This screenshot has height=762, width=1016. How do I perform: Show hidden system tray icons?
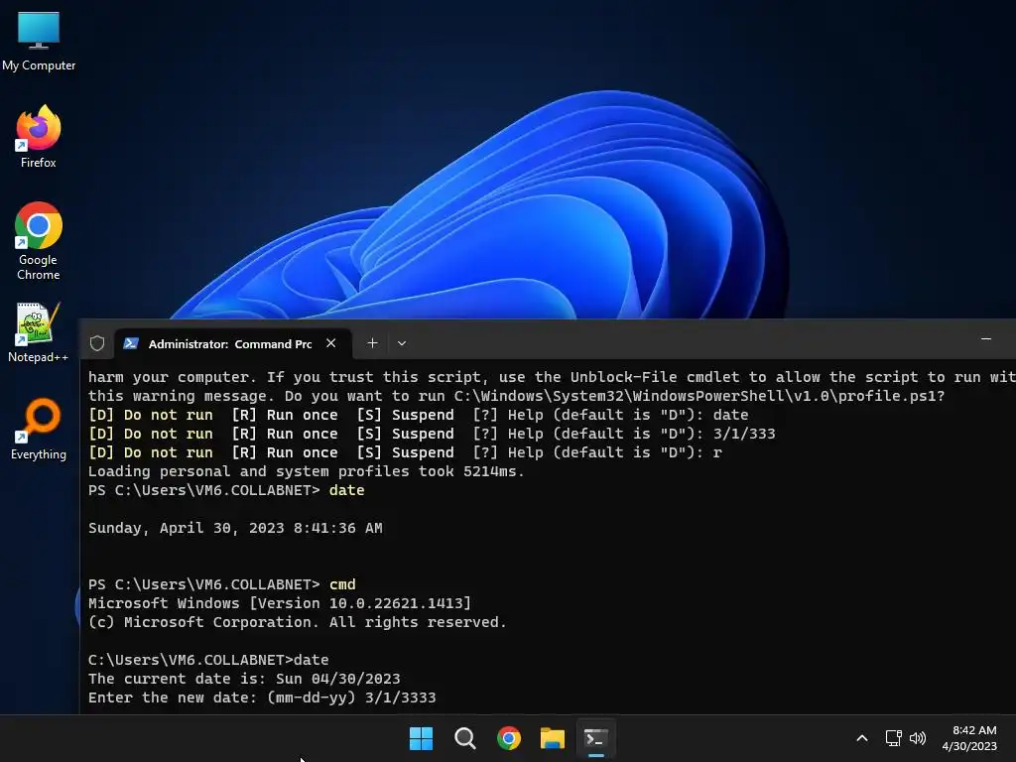pos(862,738)
